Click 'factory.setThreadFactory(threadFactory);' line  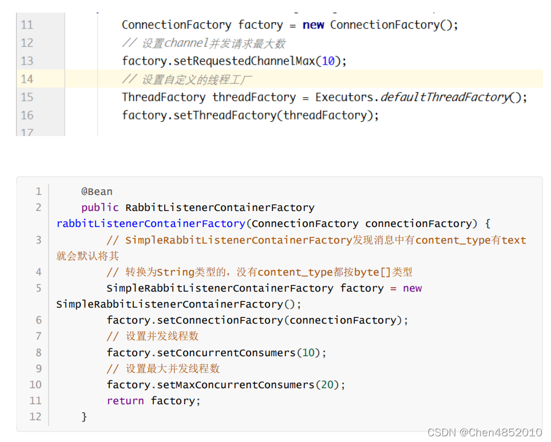tap(250, 116)
